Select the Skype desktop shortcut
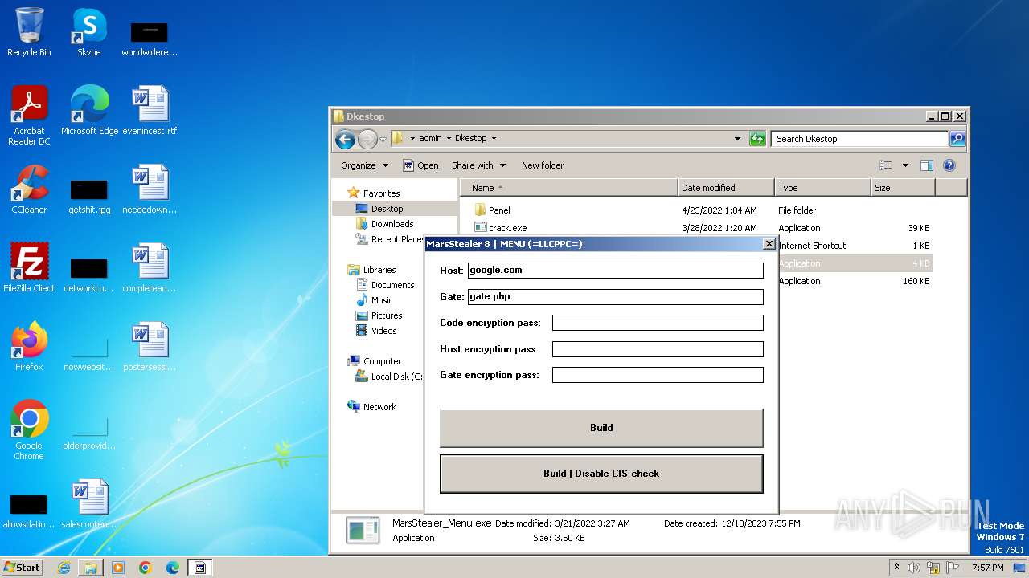 88,32
